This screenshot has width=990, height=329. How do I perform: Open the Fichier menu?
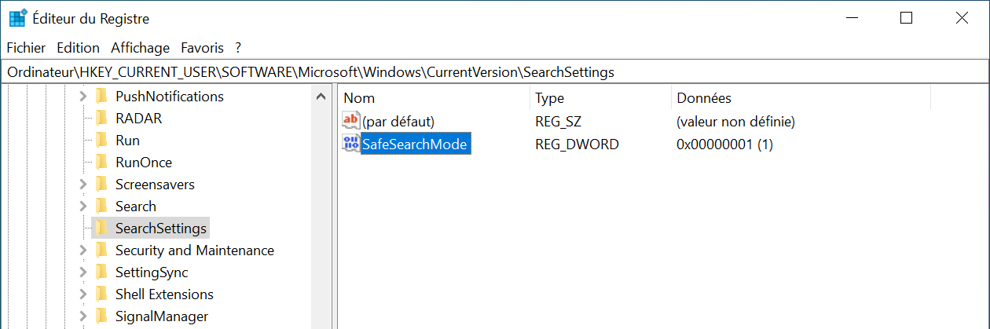point(26,48)
